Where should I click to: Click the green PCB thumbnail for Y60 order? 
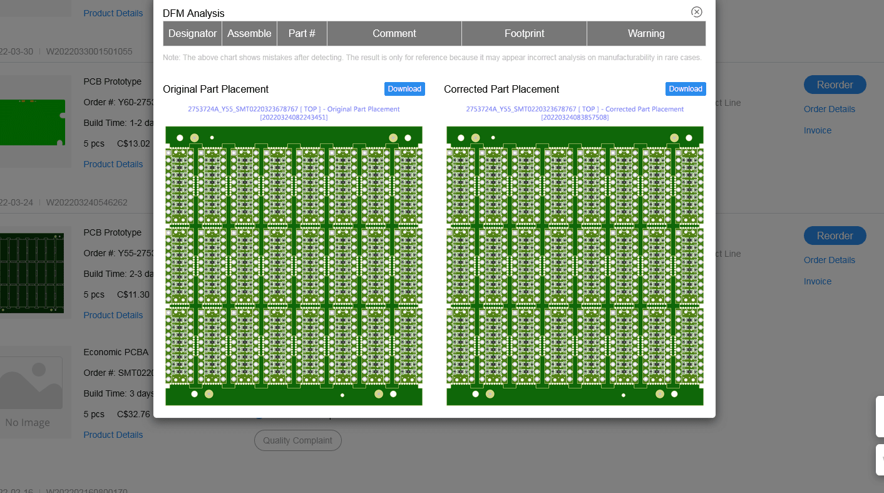click(33, 122)
